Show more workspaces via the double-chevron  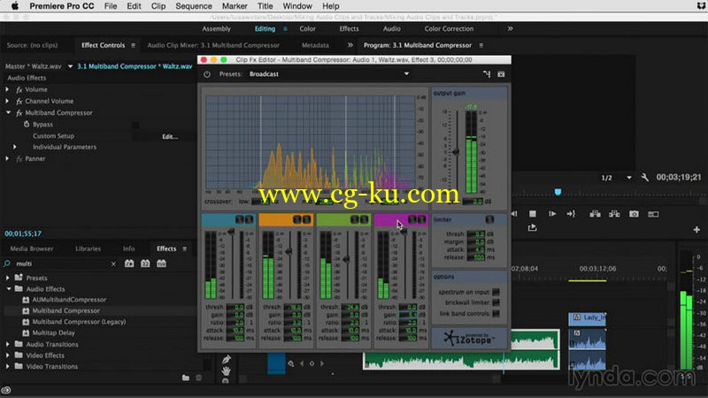pos(510,28)
